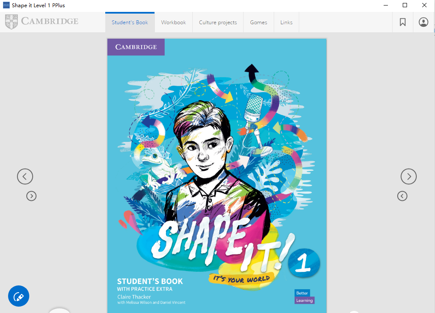
Task: Go to the Links tab
Action: 286,23
